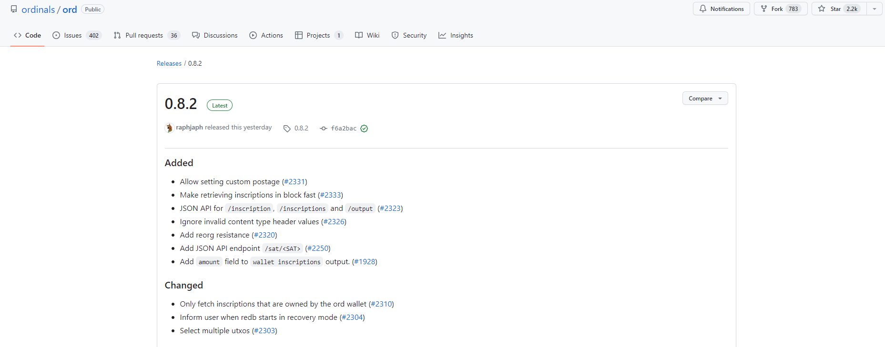Open the ordinals owner link
The width and height of the screenshot is (885, 347).
point(38,10)
